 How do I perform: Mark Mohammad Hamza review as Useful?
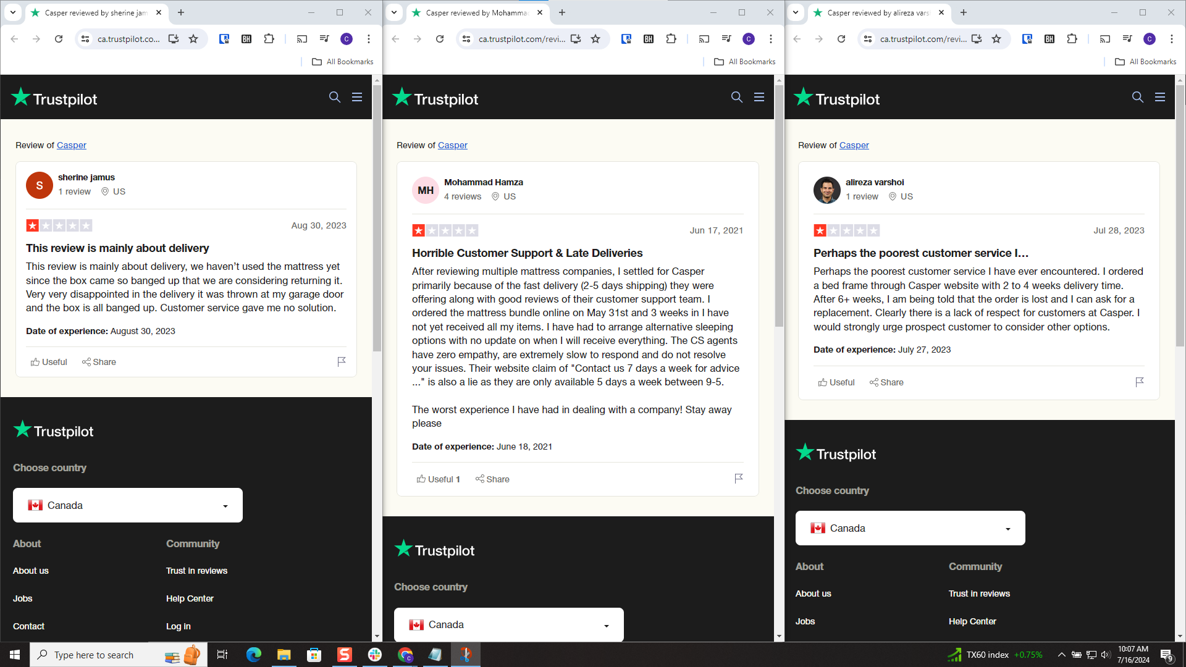438,479
